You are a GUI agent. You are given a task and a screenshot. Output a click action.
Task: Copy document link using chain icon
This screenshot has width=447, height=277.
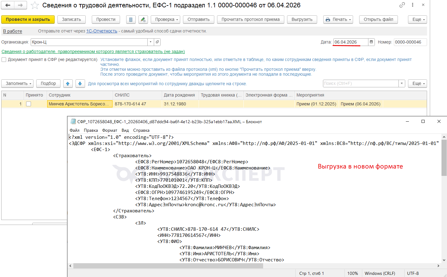pyautogui.click(x=402, y=5)
